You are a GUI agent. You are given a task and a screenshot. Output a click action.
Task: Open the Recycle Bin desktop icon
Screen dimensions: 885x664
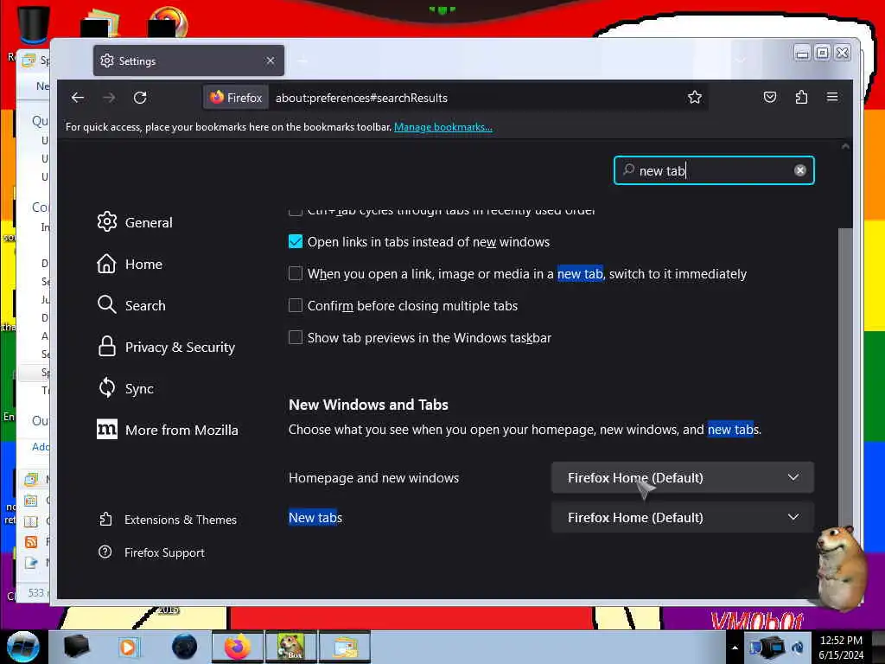(33, 25)
